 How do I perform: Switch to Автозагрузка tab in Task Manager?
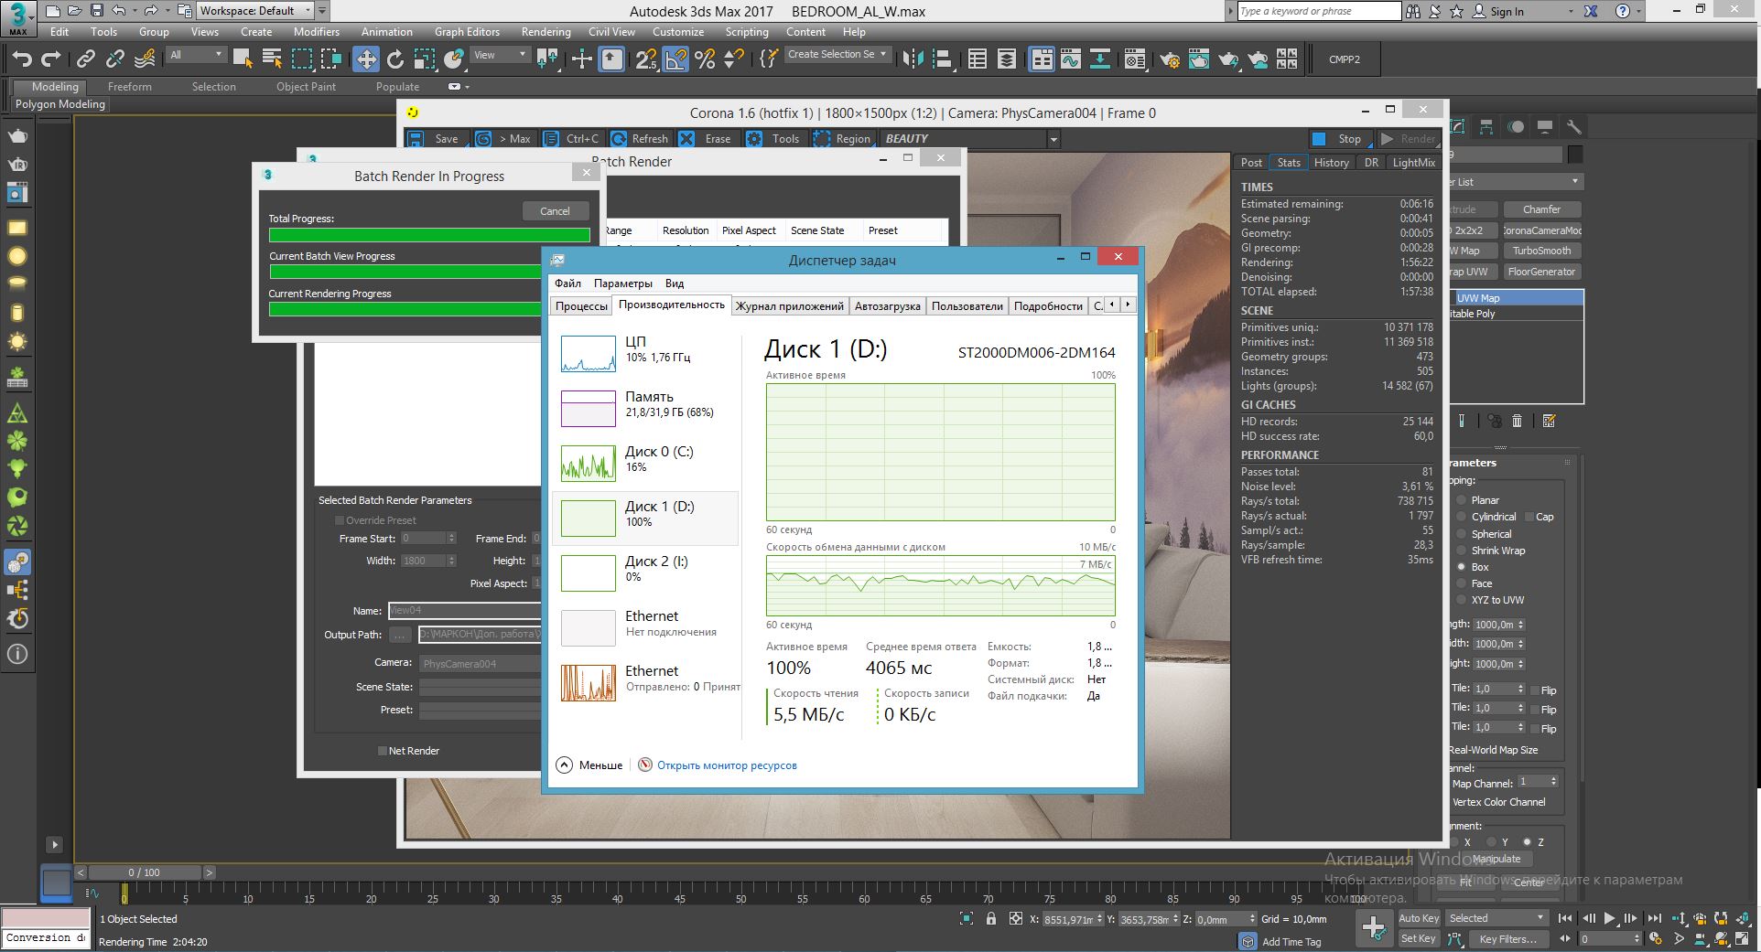[887, 306]
